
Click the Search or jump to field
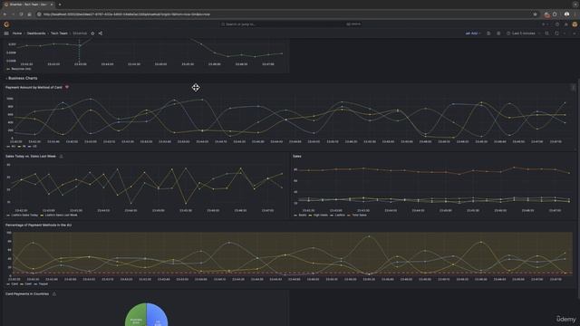point(290,24)
